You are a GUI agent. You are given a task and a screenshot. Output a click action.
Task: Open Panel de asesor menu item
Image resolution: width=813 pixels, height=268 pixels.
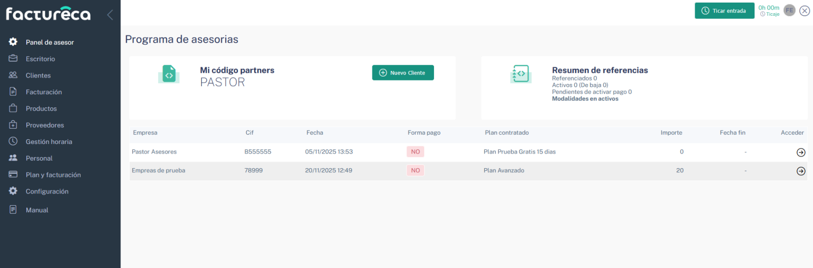click(49, 42)
